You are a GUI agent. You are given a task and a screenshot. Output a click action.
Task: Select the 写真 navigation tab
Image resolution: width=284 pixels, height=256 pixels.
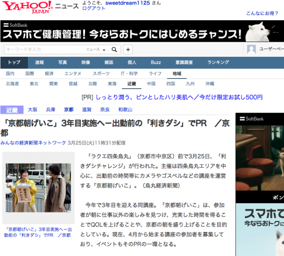pos(63,62)
